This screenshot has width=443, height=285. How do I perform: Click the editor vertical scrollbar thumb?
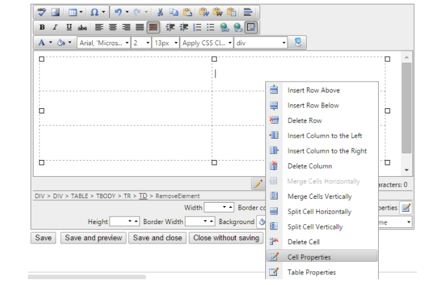(406, 108)
